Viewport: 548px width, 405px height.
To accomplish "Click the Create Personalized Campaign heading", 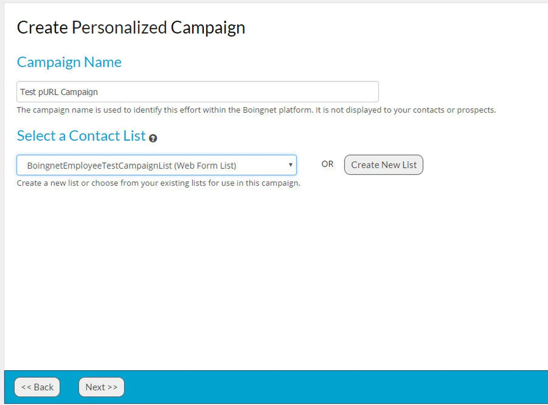I will coord(131,27).
